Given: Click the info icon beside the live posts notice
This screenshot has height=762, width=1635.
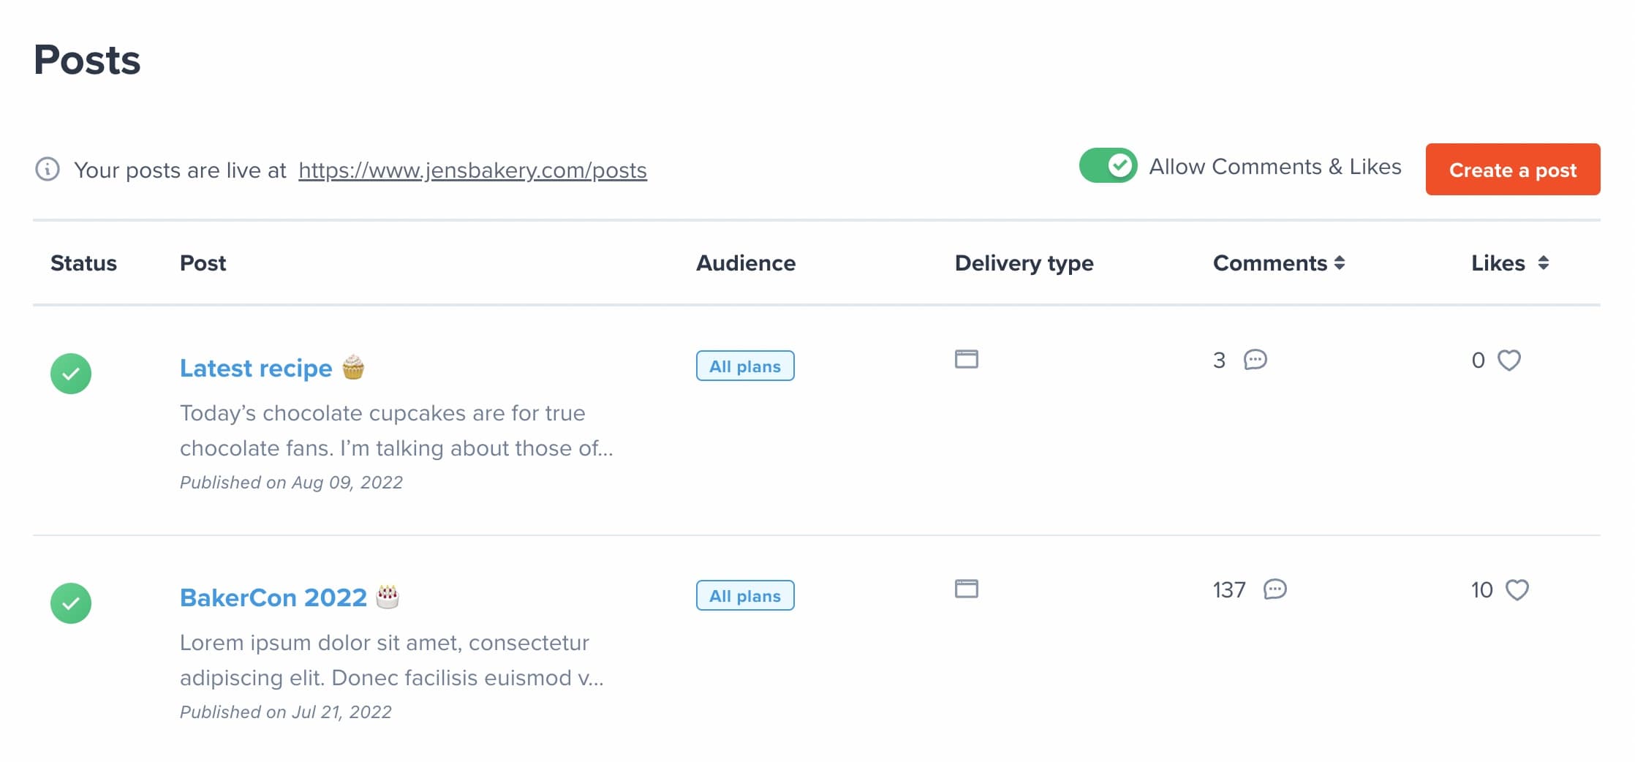Looking at the screenshot, I should (47, 170).
